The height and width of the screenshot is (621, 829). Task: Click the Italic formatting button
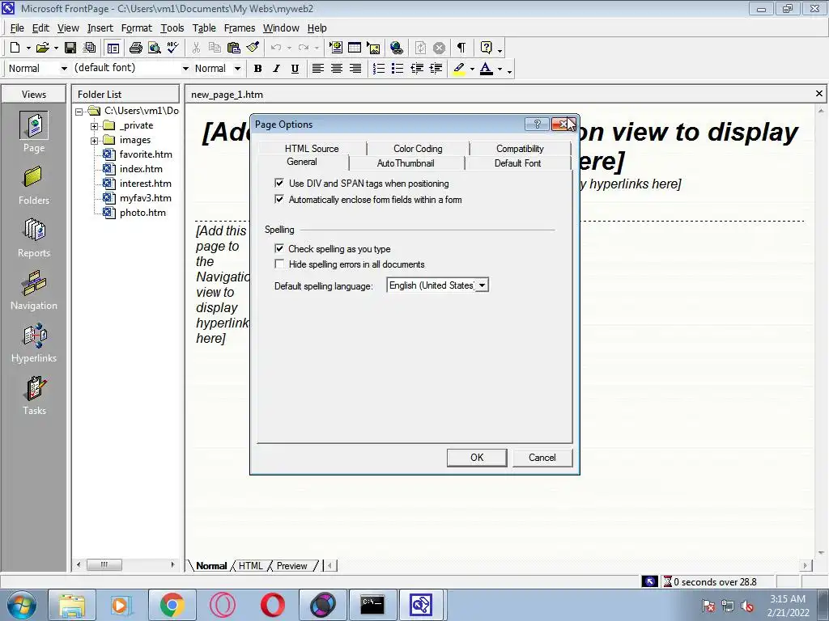click(277, 69)
